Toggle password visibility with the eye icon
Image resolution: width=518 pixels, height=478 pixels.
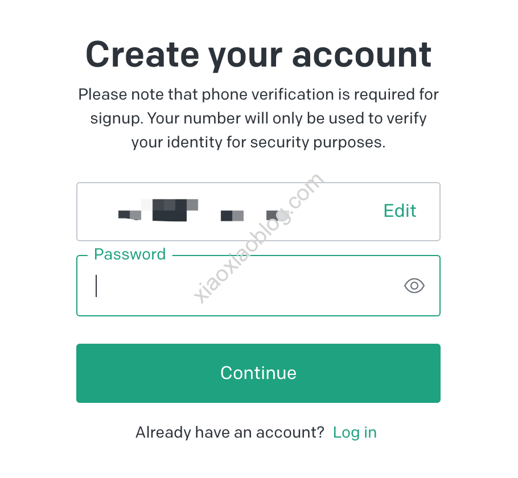(x=414, y=286)
